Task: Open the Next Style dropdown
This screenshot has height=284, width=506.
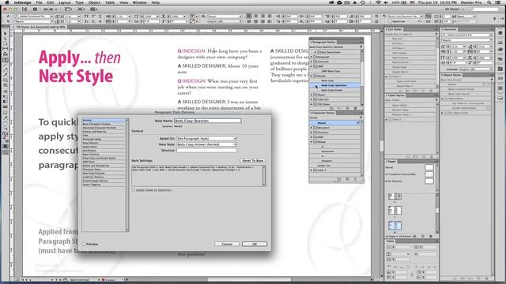Action: point(207,144)
